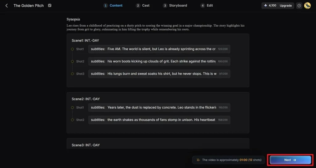316x168 pixels.
Task: Click the 97/200 character counter
Action: pyautogui.click(x=223, y=74)
